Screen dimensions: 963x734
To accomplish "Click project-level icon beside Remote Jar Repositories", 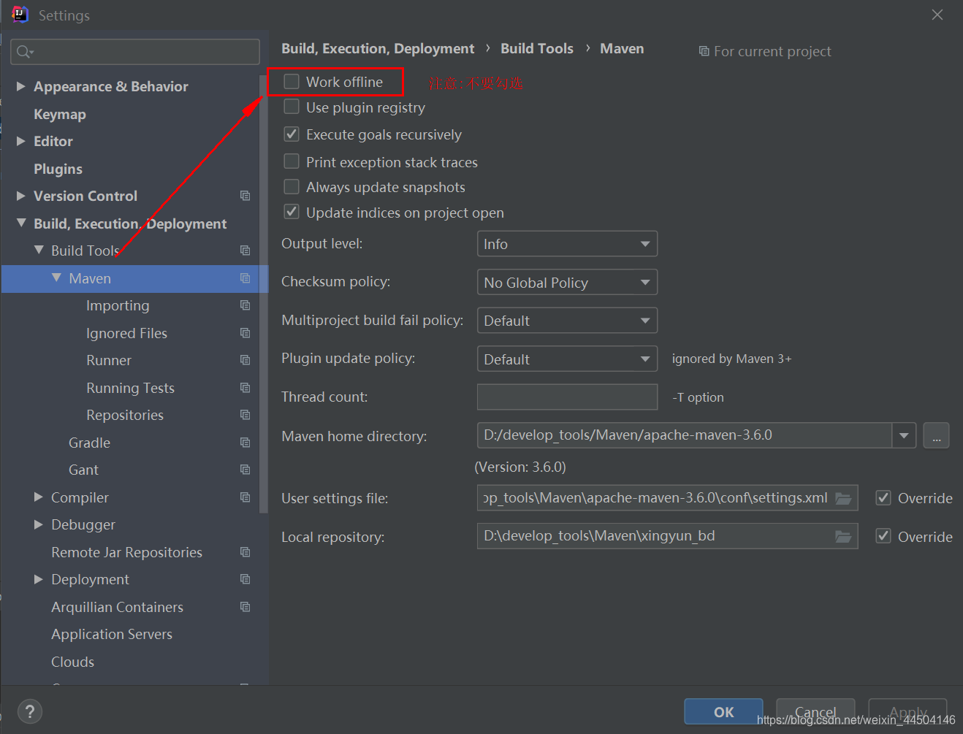I will tap(245, 552).
